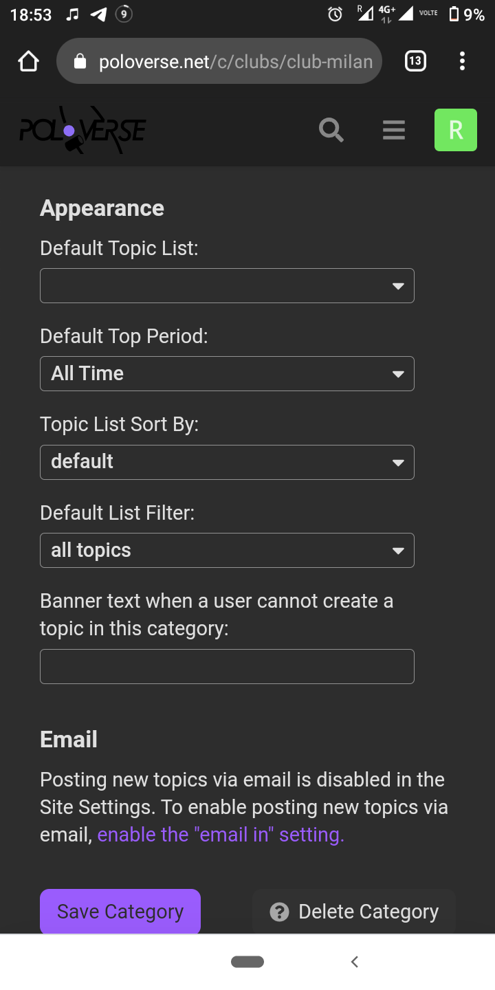
Task: Tap the poloverse.net URL address bar
Action: (219, 62)
